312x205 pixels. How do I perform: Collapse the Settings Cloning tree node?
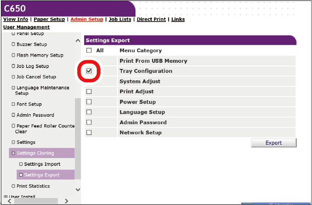pos(13,153)
